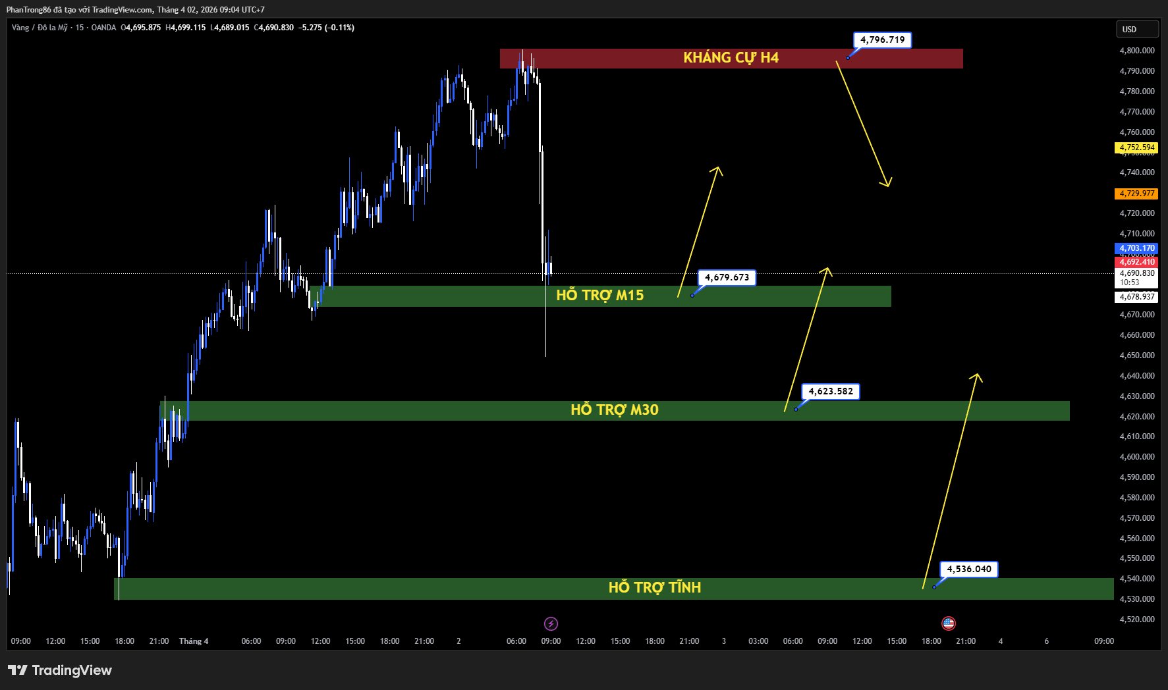Screen dimensions: 1168x690
Task: Click the yellow 4,752.594 price tag
Action: [x=1137, y=147]
